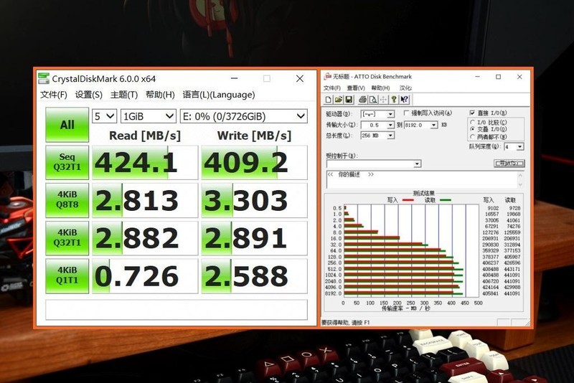Select the 交叠 I/O radio button
Viewport: 574px width, 383px height.
(x=472, y=129)
